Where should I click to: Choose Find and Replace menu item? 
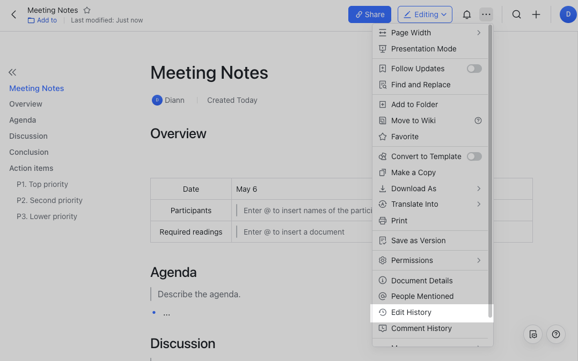420,85
